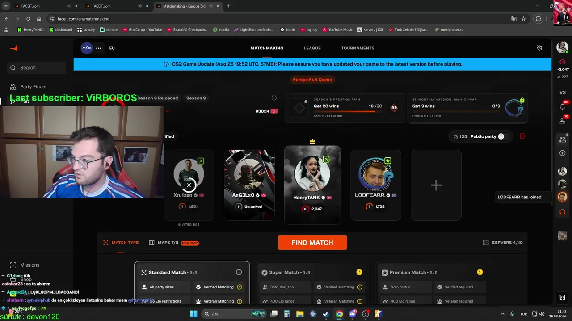The width and height of the screenshot is (572, 321).
Task: Open Steam from the Windows taskbar
Action: click(x=326, y=314)
